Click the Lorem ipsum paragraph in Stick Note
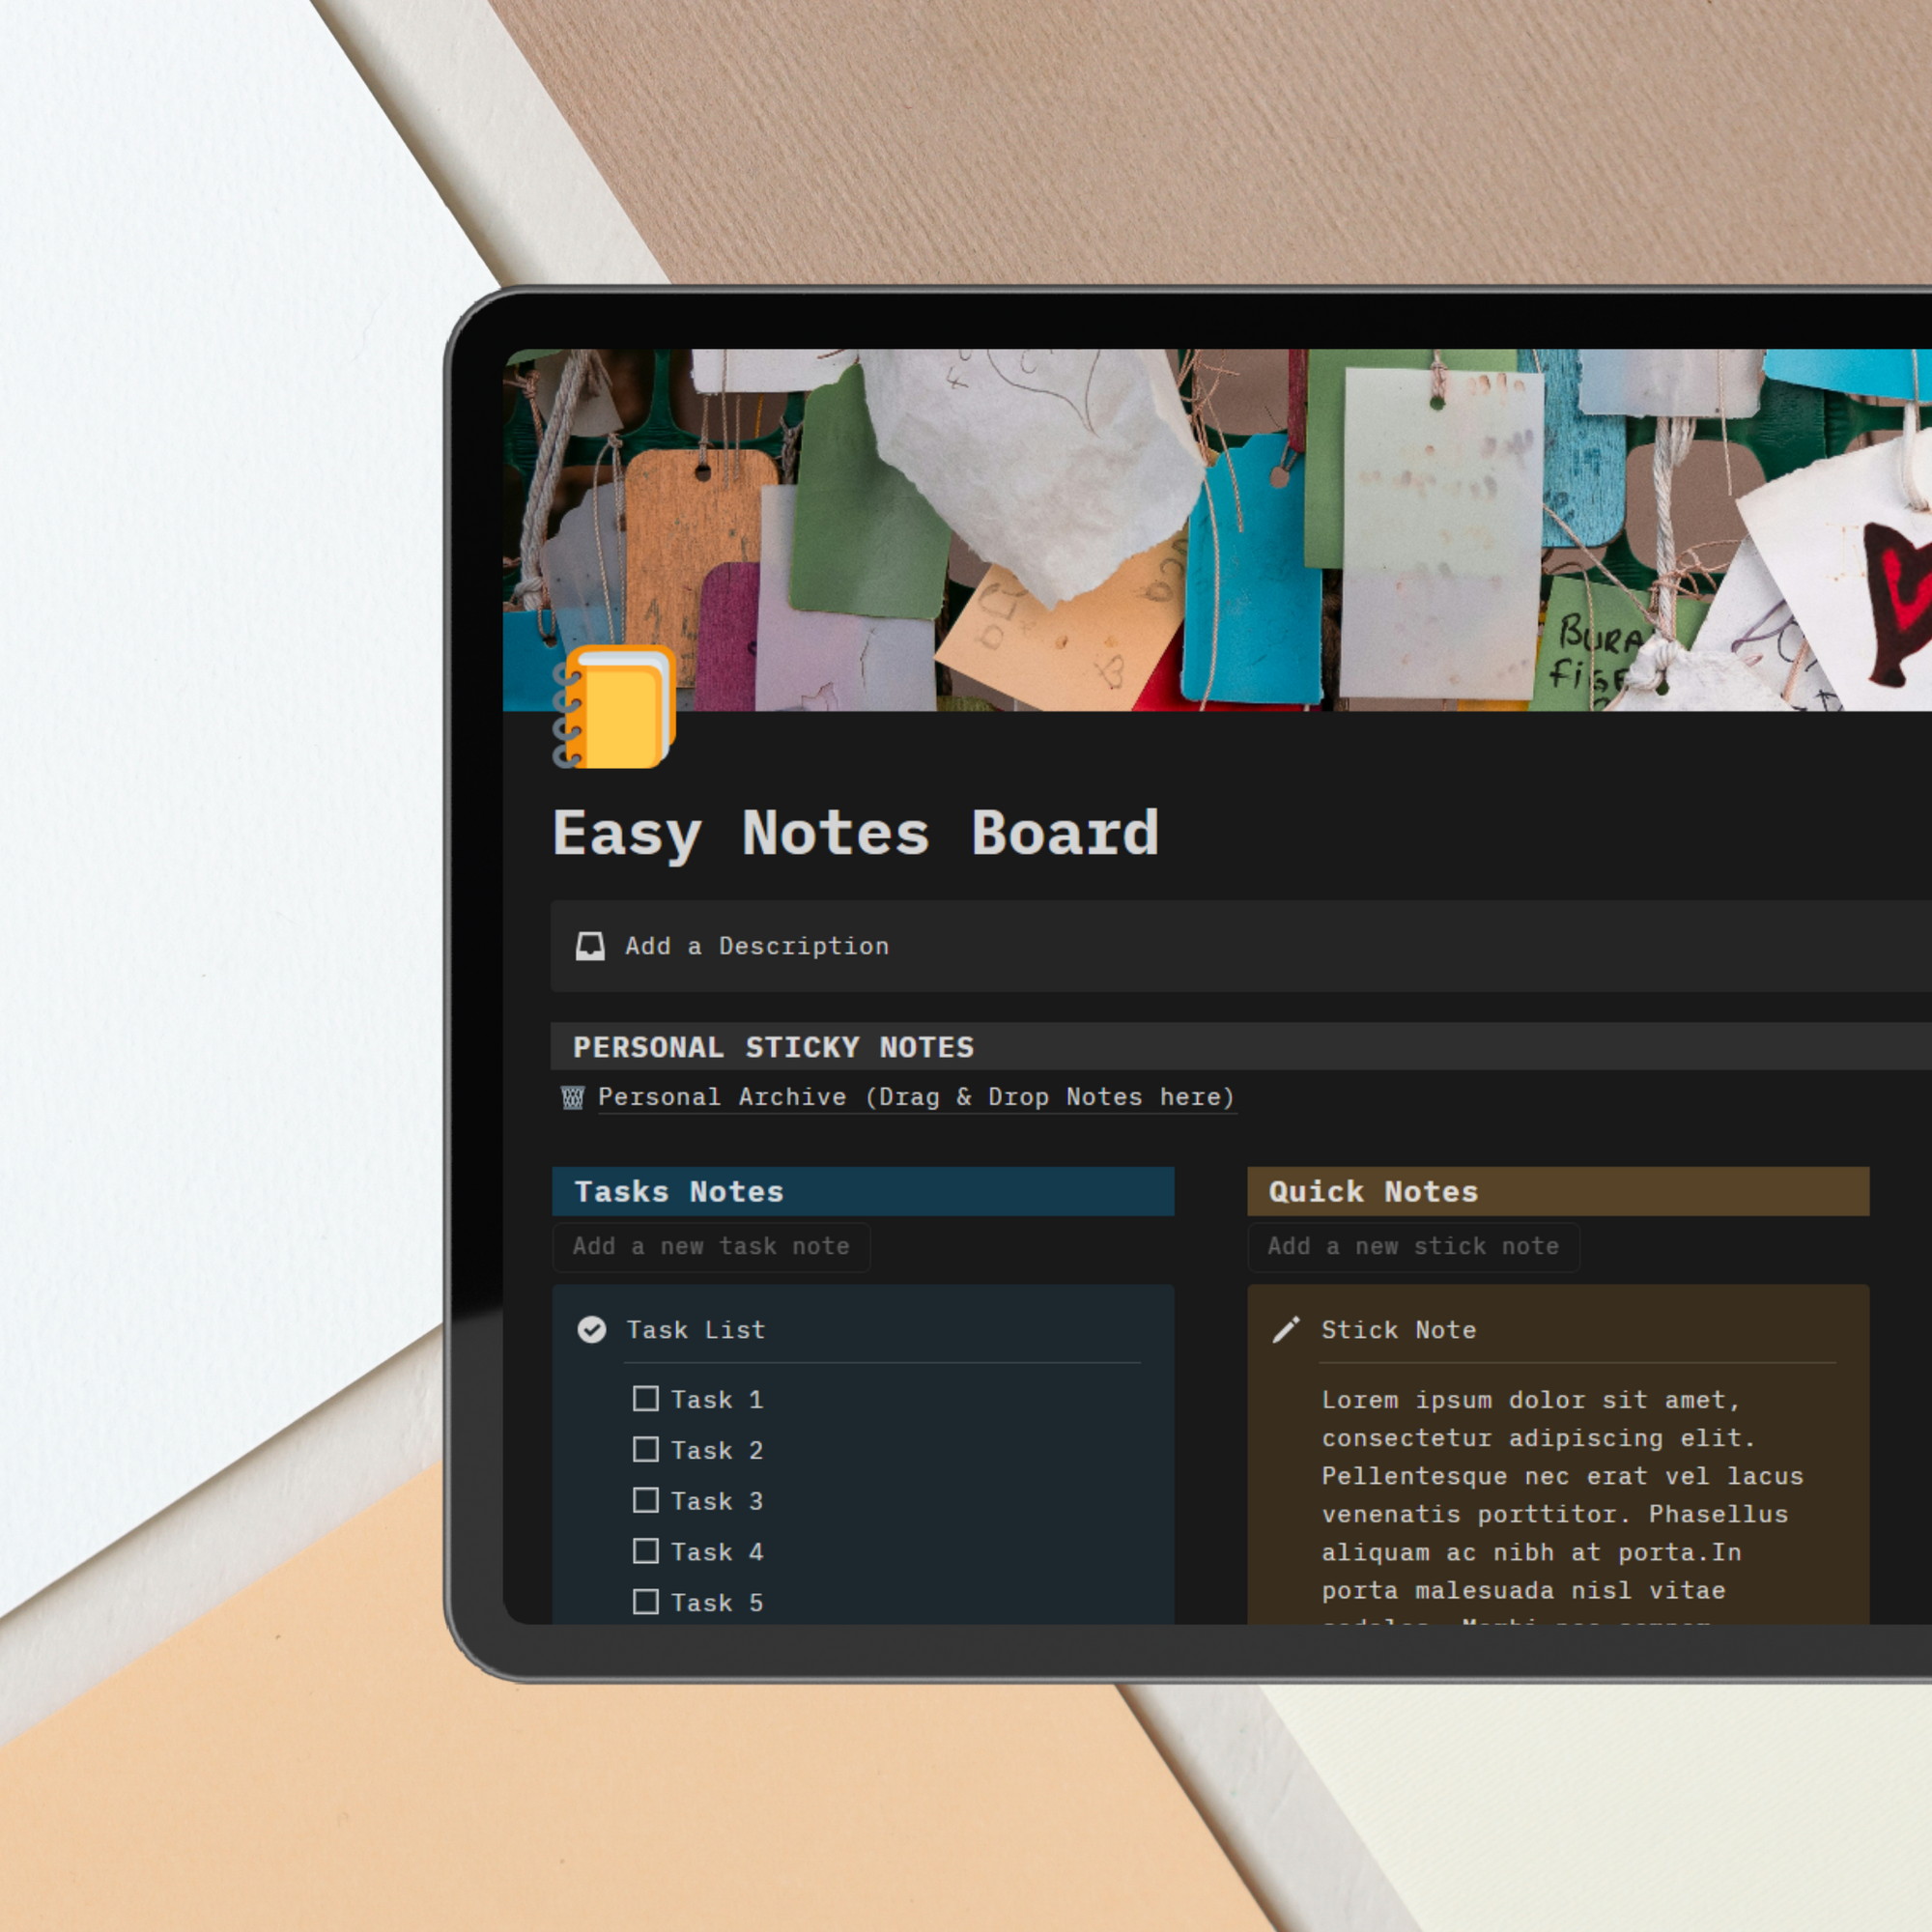The image size is (1932, 1932). point(1562,1505)
